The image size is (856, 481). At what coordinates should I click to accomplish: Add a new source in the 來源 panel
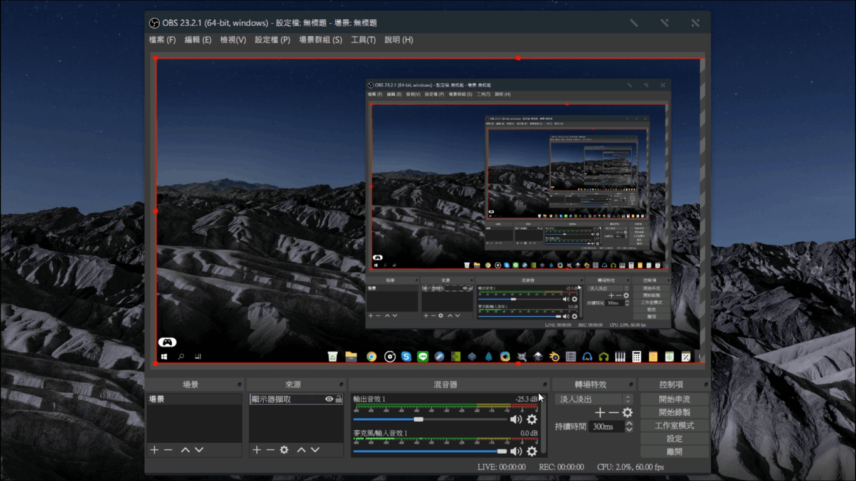click(256, 450)
